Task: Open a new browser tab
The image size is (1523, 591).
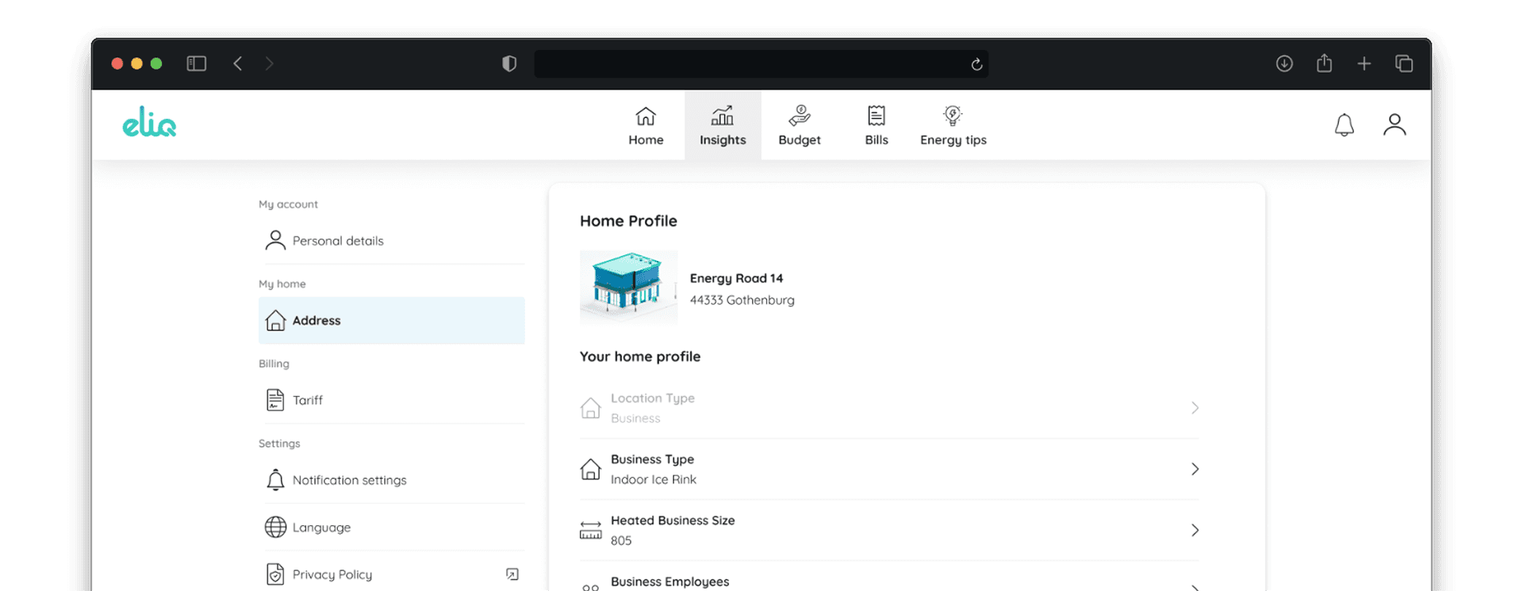Action: tap(1364, 63)
